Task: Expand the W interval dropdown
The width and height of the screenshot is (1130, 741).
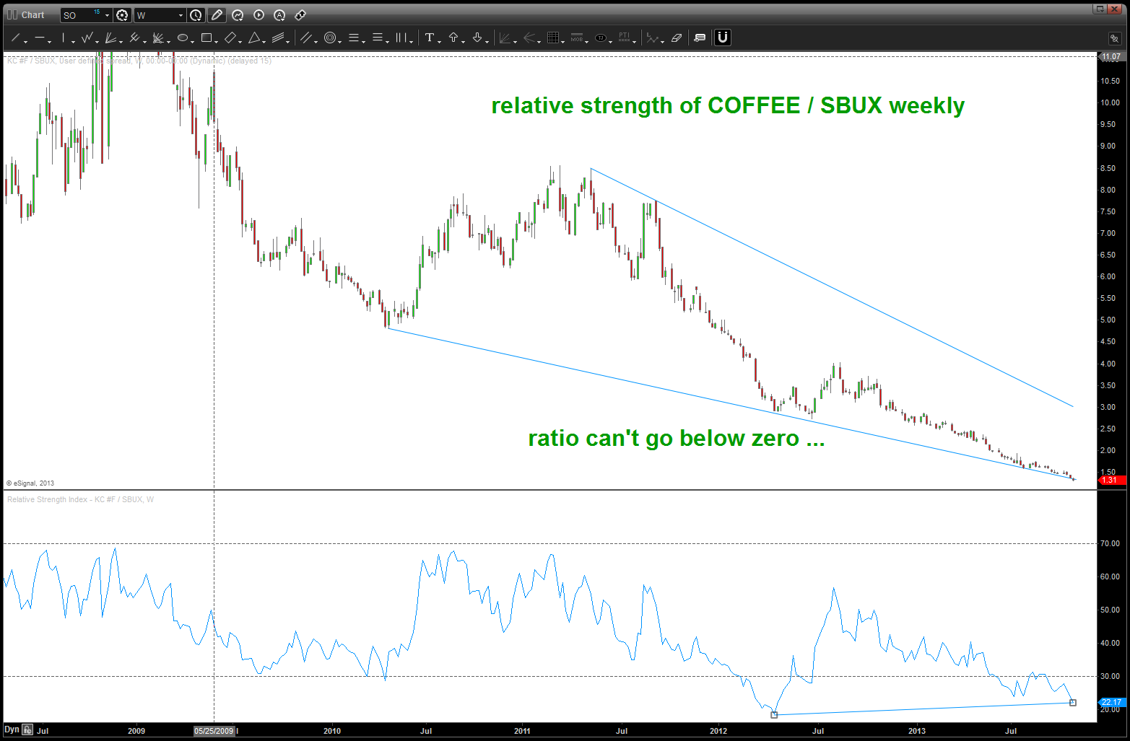Action: pos(181,15)
